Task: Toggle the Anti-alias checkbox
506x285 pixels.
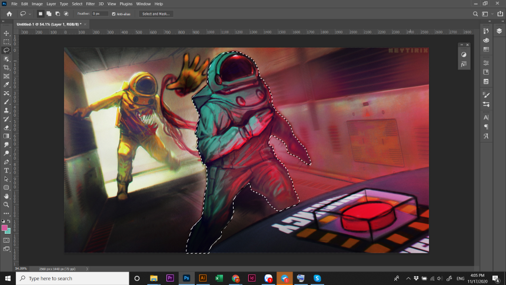Action: point(114,14)
